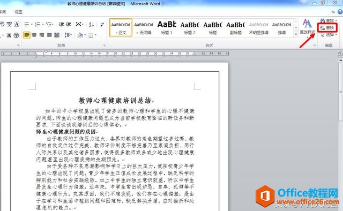Open the 查找 find dropdown arrow
The height and width of the screenshot is (211, 343).
(x=336, y=20)
